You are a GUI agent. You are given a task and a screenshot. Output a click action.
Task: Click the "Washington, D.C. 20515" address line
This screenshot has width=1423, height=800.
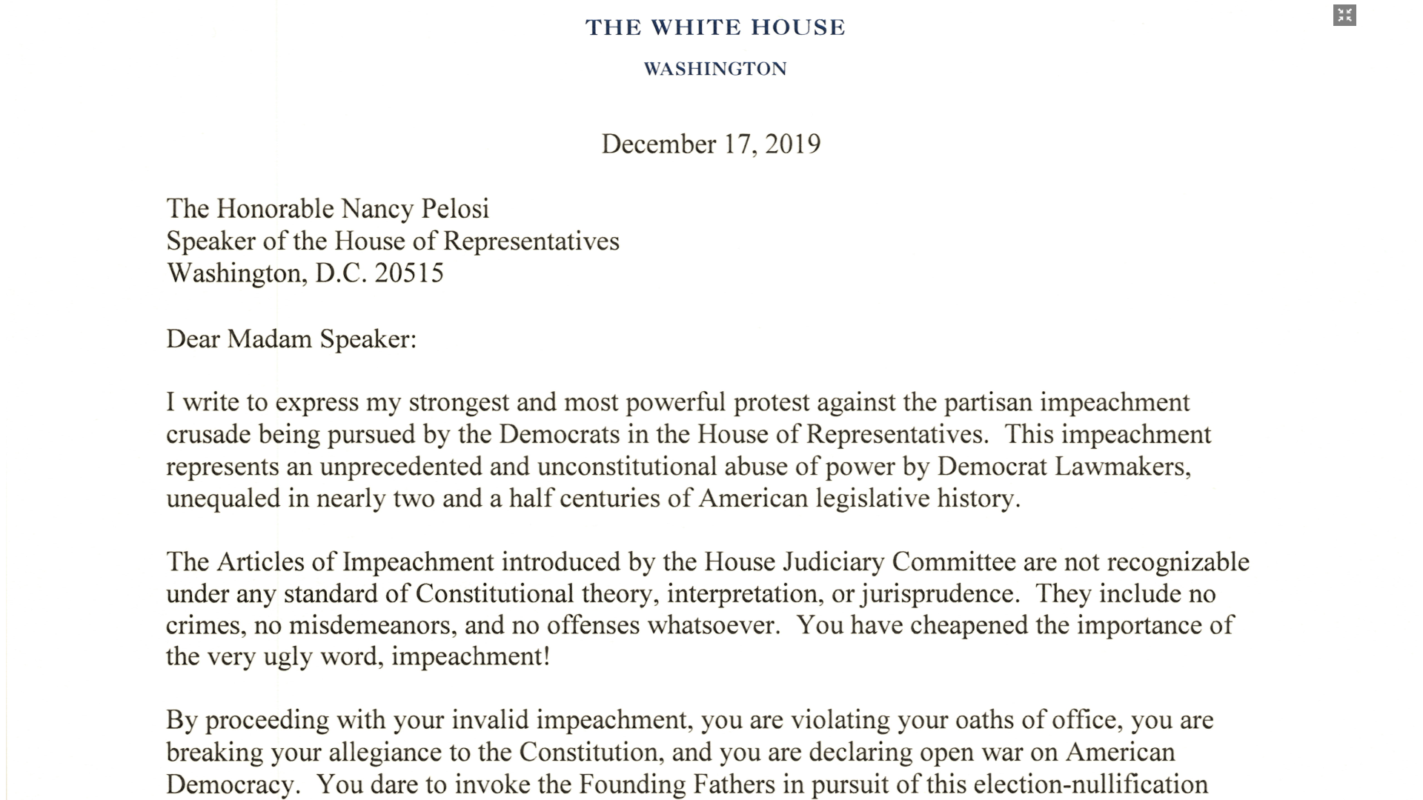[305, 273]
